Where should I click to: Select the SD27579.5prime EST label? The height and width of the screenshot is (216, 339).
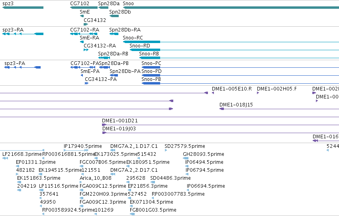185,146
